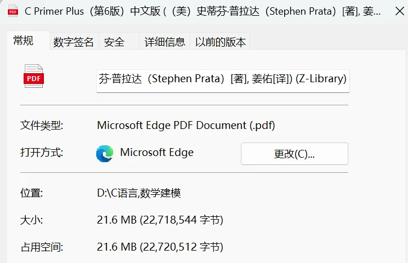The height and width of the screenshot is (263, 408).
Task: Click the large red PDF file icon
Action: point(34,76)
